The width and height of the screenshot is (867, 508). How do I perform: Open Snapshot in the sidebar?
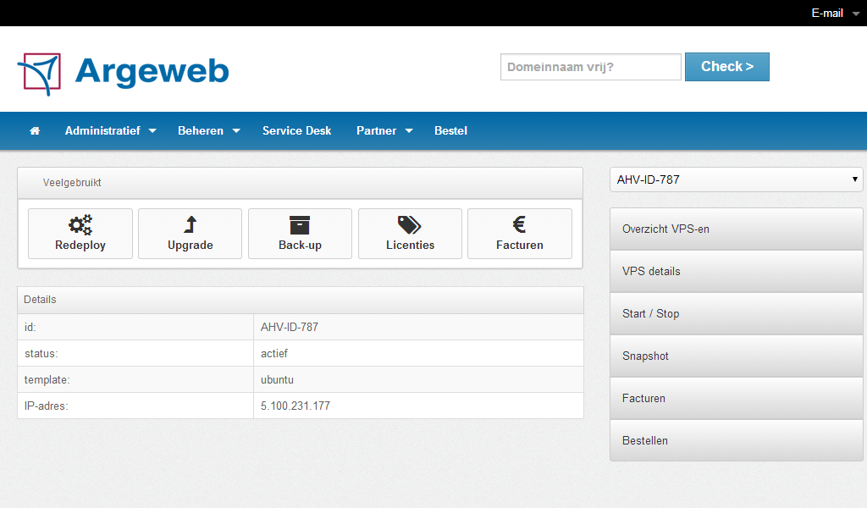click(x=736, y=356)
